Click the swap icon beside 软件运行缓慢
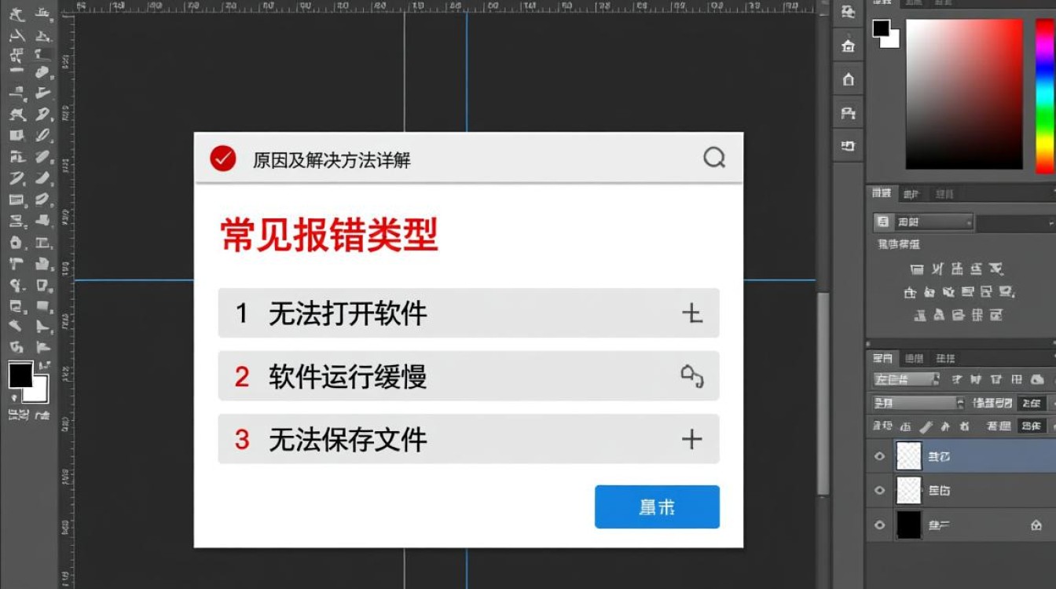 pyautogui.click(x=691, y=376)
